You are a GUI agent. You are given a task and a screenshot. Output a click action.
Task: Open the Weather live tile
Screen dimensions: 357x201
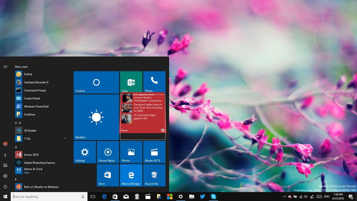(96, 117)
